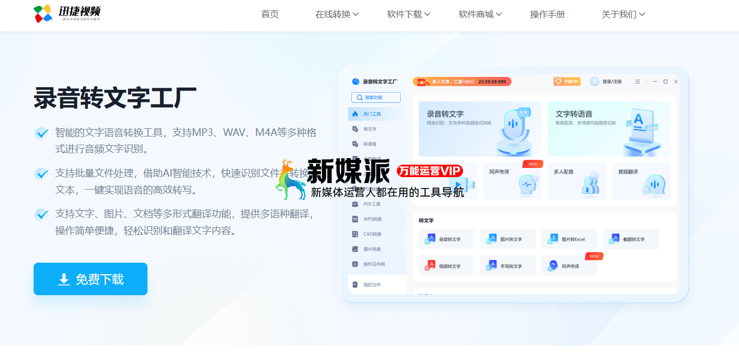The height and width of the screenshot is (358, 739).
Task: Click the 截图转文字 tool tile
Action: point(631,239)
